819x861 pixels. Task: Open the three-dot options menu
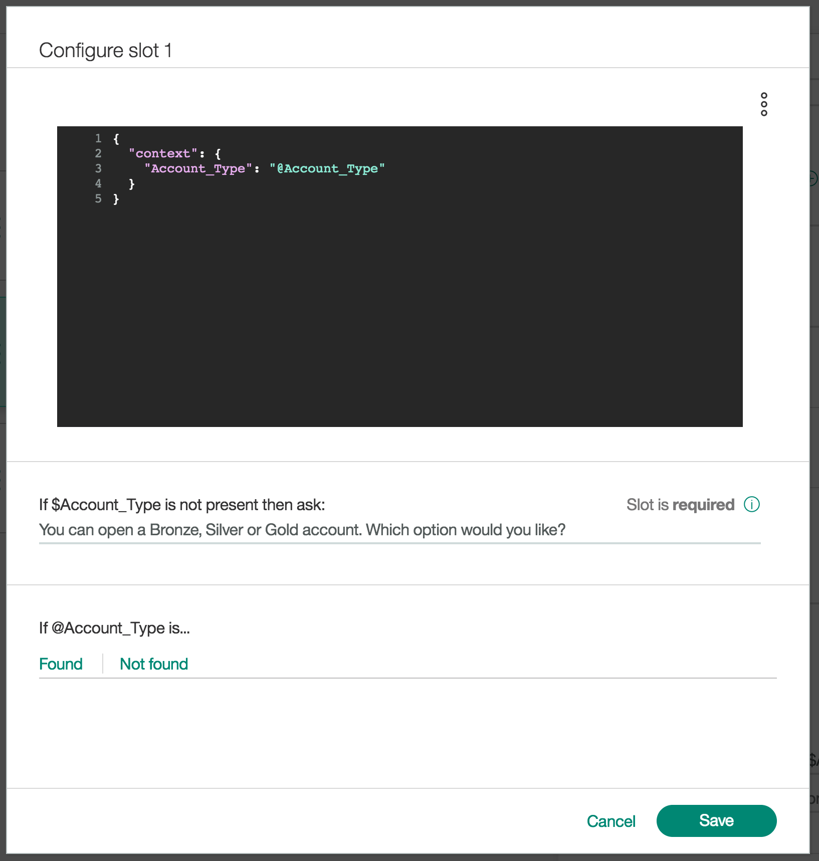point(763,104)
